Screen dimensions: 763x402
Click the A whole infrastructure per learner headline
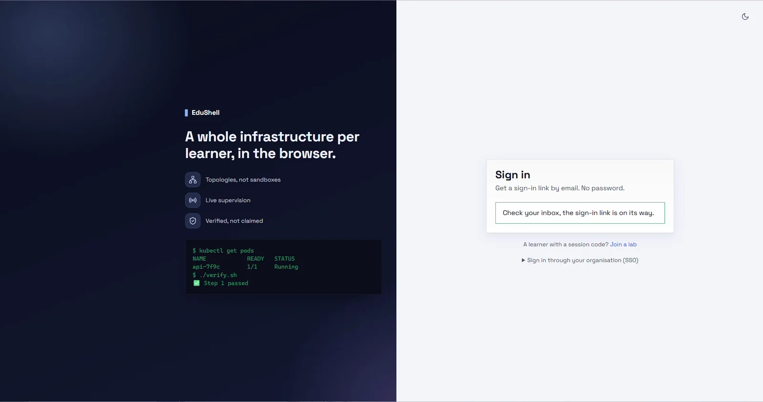coord(272,145)
